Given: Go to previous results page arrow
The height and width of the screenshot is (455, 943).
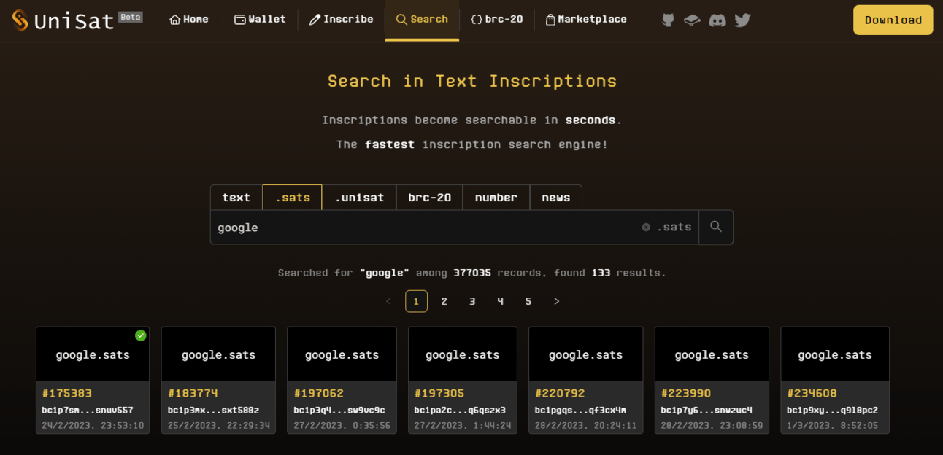Looking at the screenshot, I should point(388,301).
